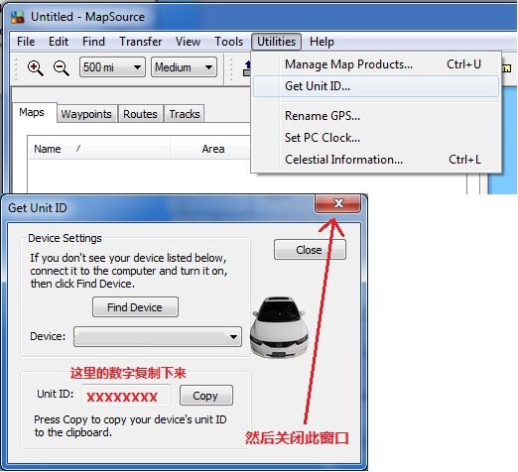Open the 500 mi scale dropdown
The width and height of the screenshot is (518, 472).
112,67
